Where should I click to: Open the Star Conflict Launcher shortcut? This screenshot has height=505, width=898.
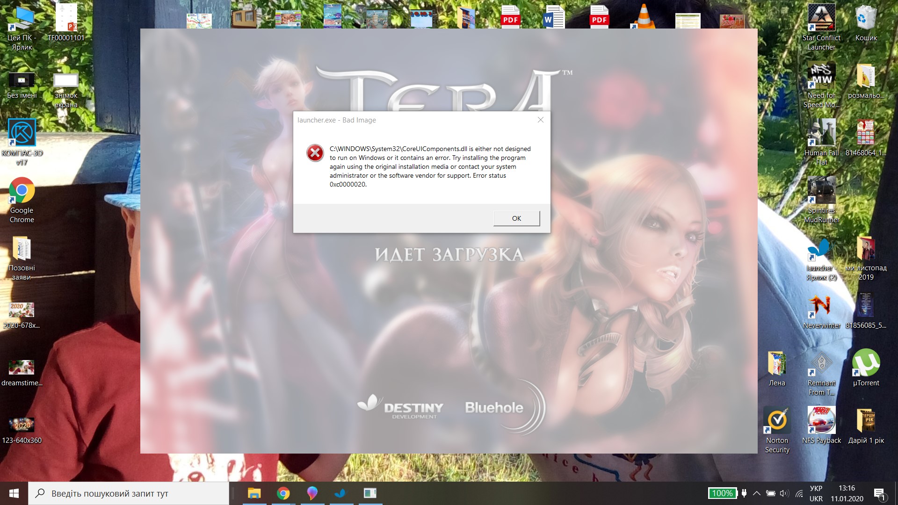click(821, 27)
